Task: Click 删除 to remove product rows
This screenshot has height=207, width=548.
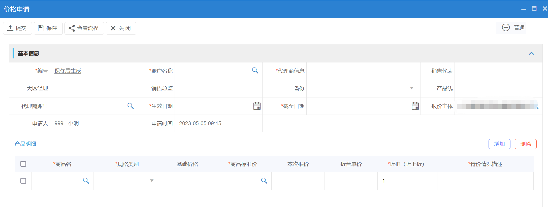Action: [x=525, y=144]
